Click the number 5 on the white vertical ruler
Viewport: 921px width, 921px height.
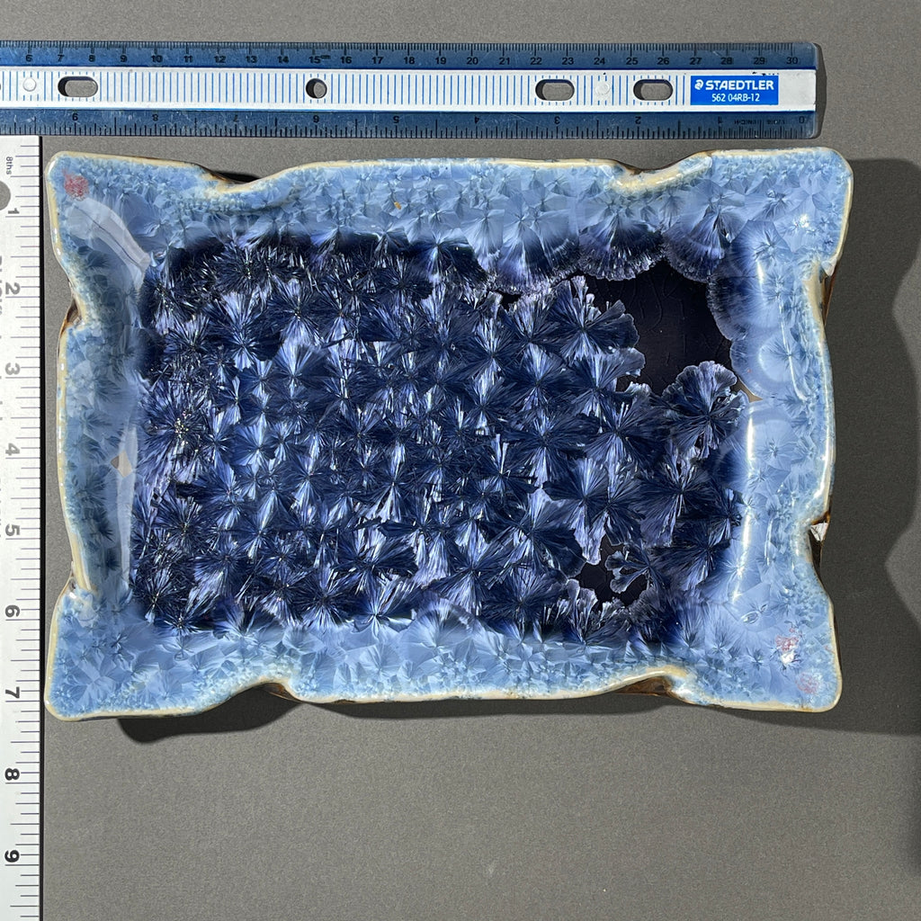tap(12, 531)
